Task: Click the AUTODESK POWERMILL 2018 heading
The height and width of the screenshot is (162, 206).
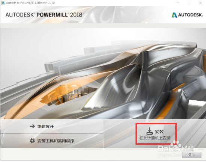Action: pos(44,15)
